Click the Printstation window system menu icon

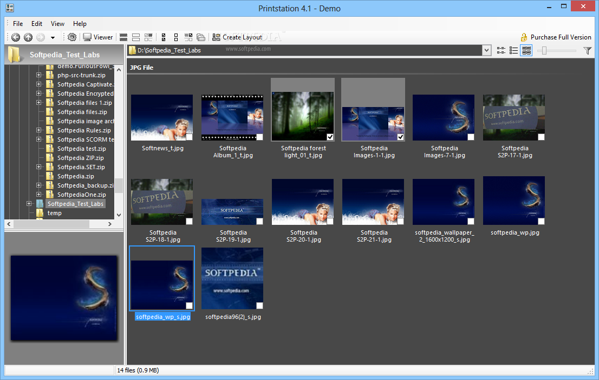[10, 8]
